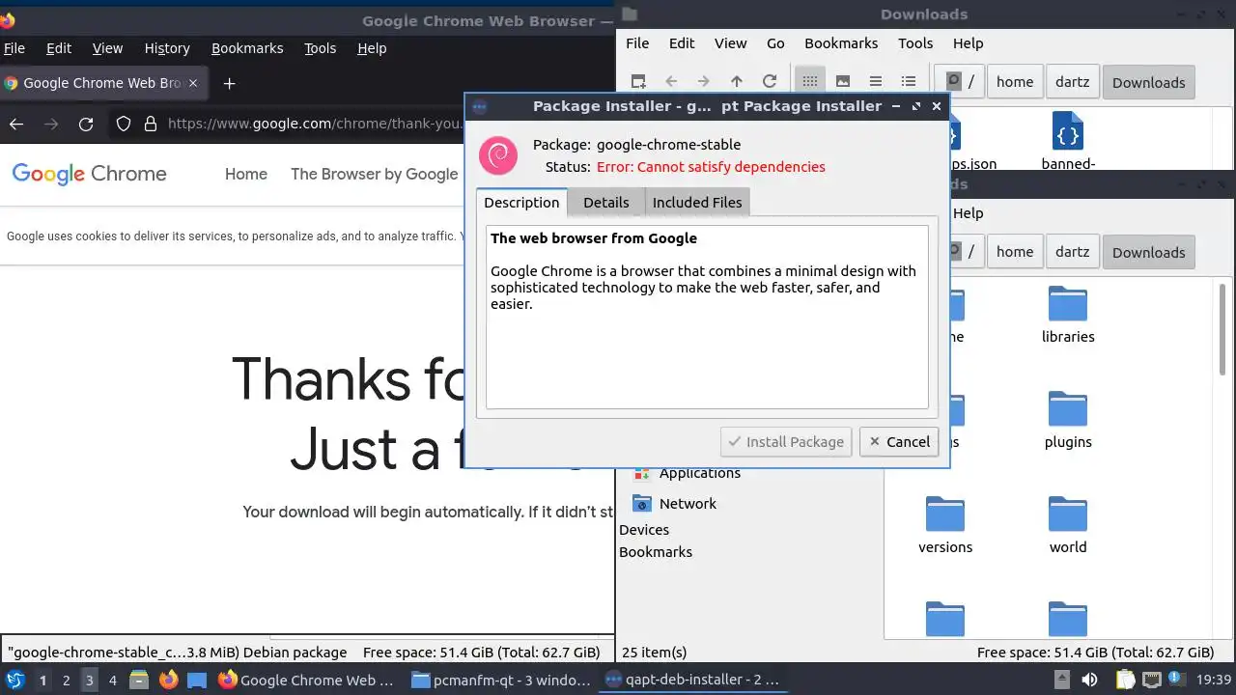
Task: Click forward arrow in upper Downloads window toolbar
Action: tap(703, 82)
